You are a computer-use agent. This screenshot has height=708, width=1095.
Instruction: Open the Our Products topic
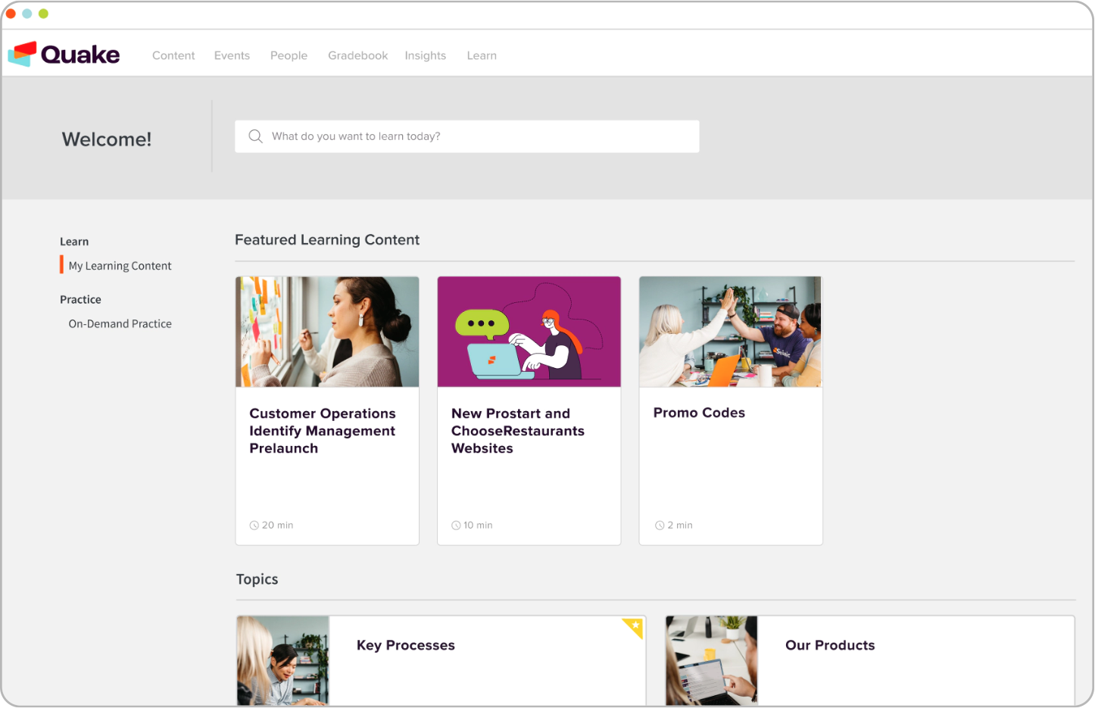830,645
